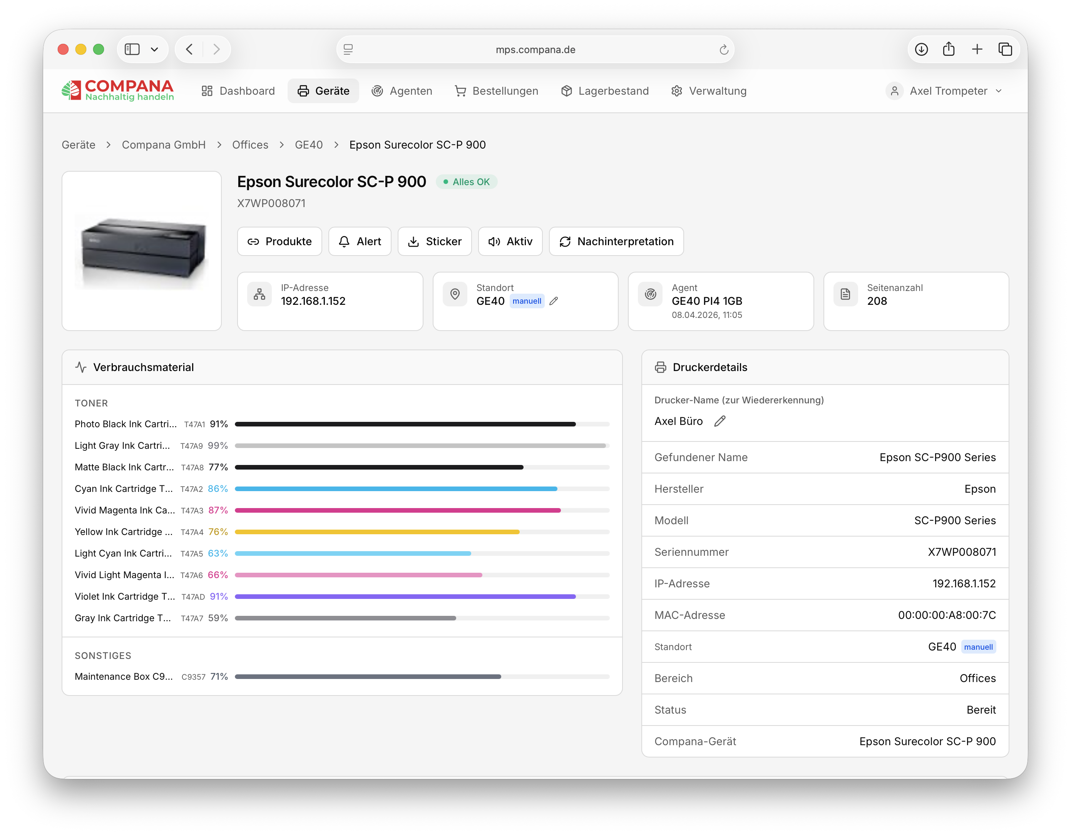The width and height of the screenshot is (1071, 836).
Task: Click the Bereich value Offices
Action: [977, 679]
